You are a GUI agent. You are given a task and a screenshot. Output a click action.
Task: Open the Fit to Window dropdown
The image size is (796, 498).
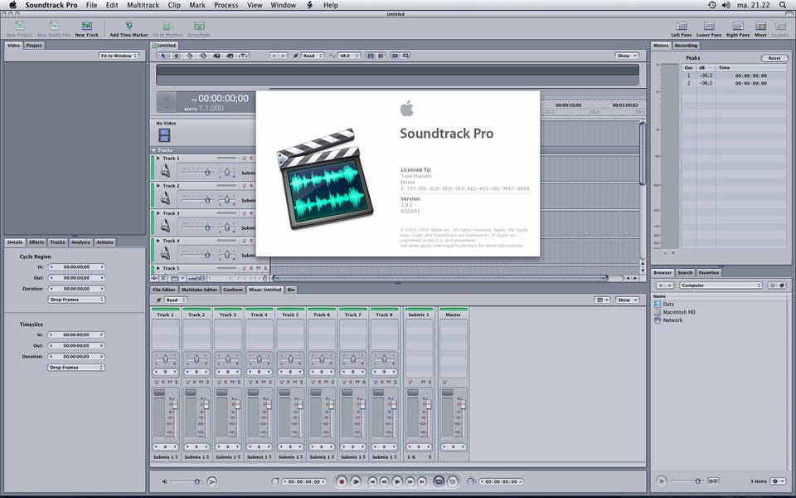119,56
